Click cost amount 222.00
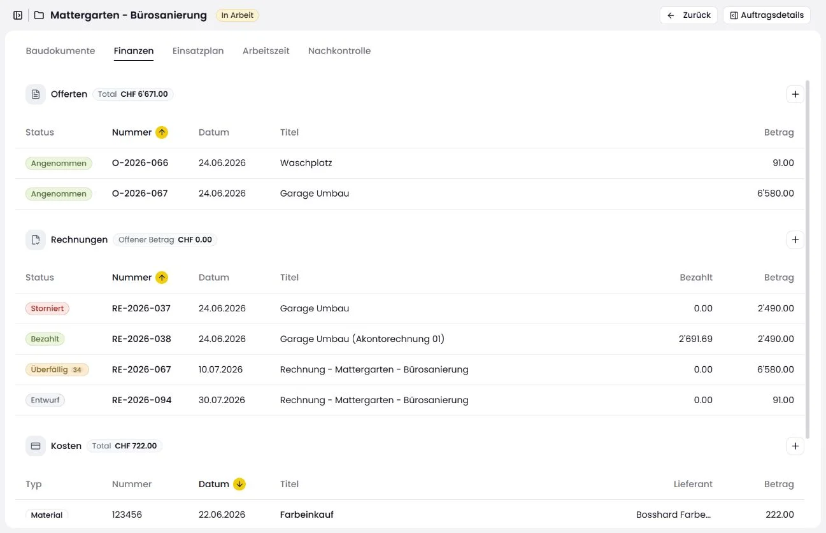Screen dimensions: 826x533 click(780, 515)
